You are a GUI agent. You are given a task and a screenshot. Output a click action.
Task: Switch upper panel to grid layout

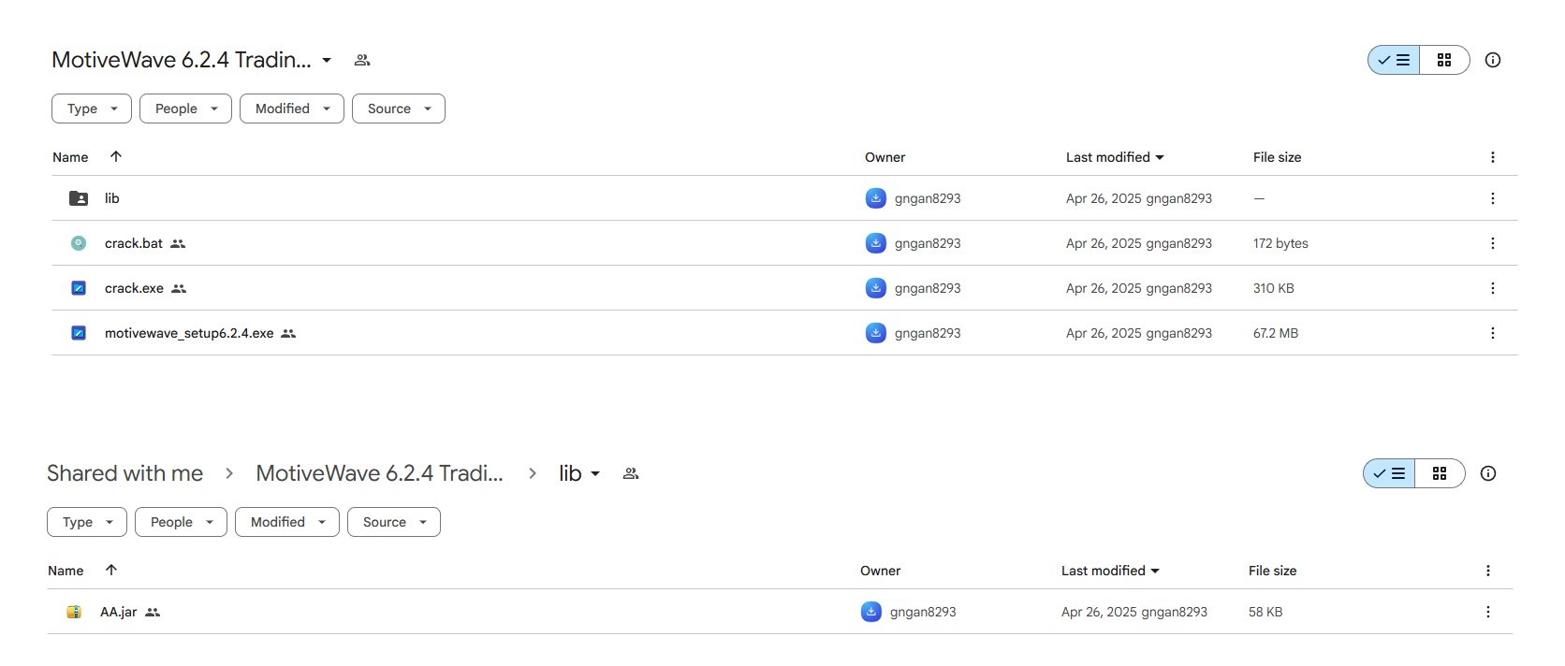pyautogui.click(x=1444, y=60)
